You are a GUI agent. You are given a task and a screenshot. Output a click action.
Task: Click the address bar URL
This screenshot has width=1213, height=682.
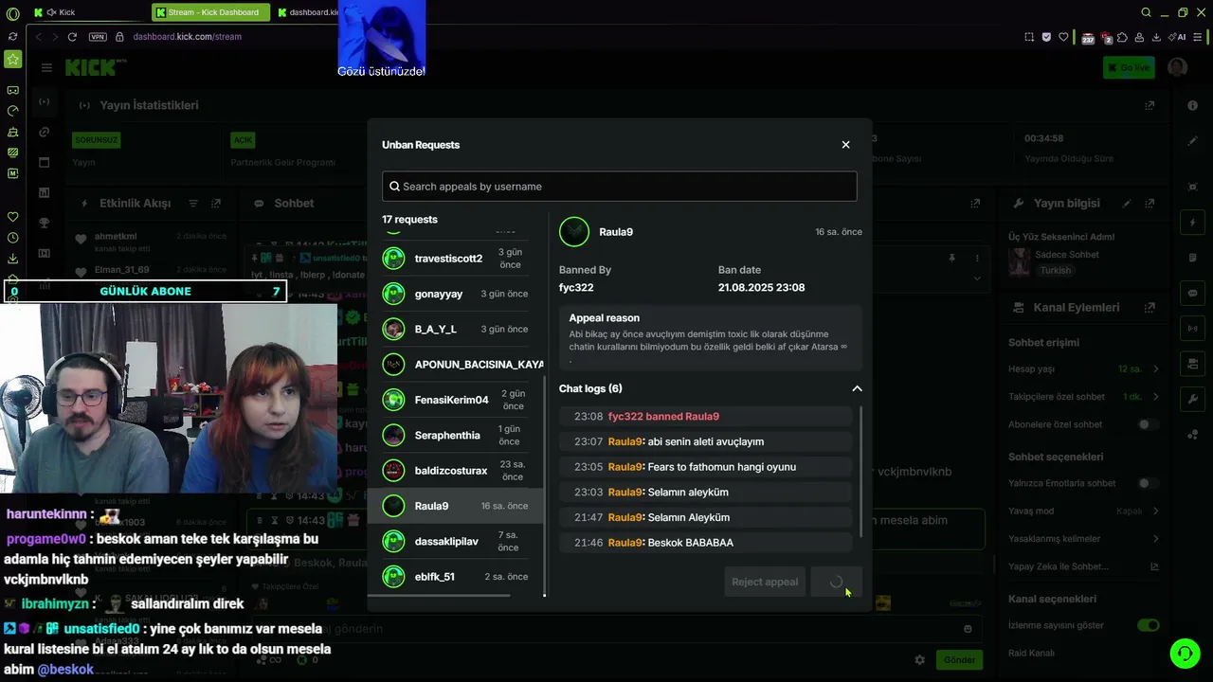[x=188, y=37]
